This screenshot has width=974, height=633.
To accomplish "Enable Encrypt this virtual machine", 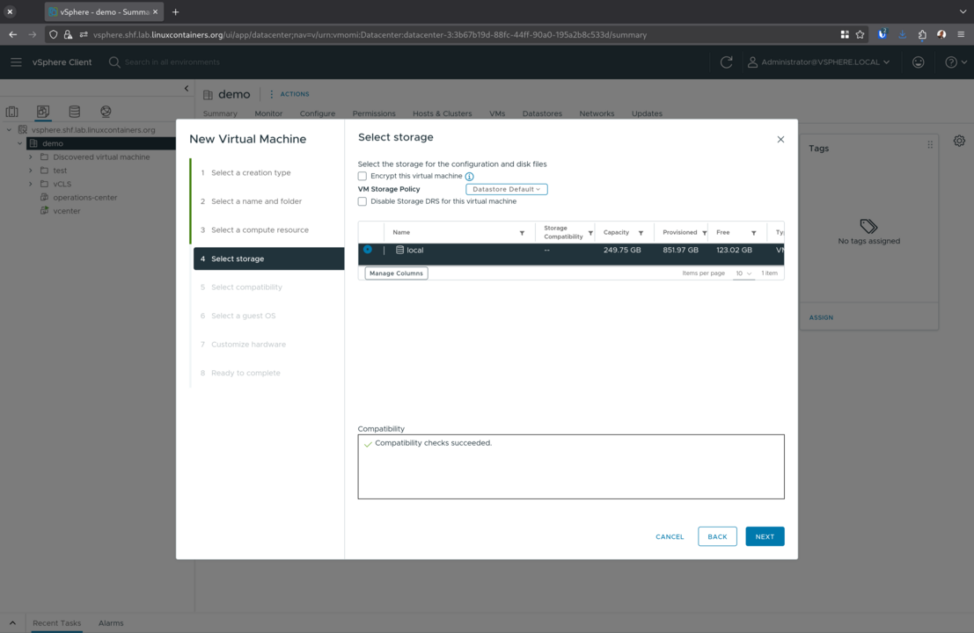I will (x=362, y=176).
